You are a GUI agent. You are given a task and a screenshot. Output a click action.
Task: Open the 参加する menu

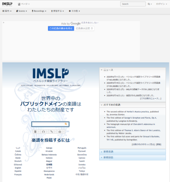pyautogui.click(x=57, y=11)
